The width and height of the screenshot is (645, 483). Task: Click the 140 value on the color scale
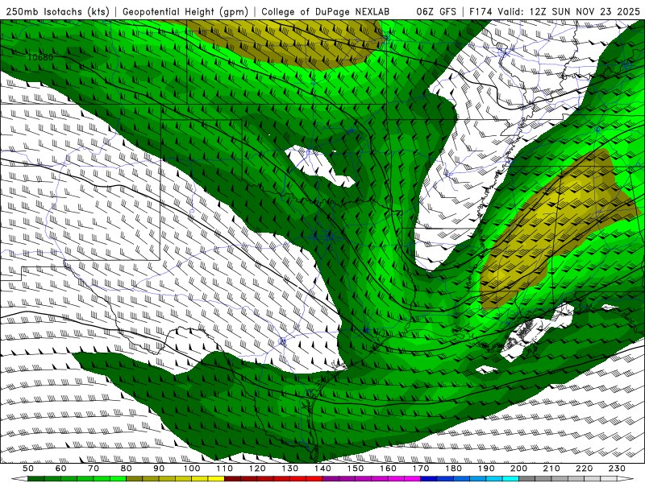pyautogui.click(x=322, y=469)
